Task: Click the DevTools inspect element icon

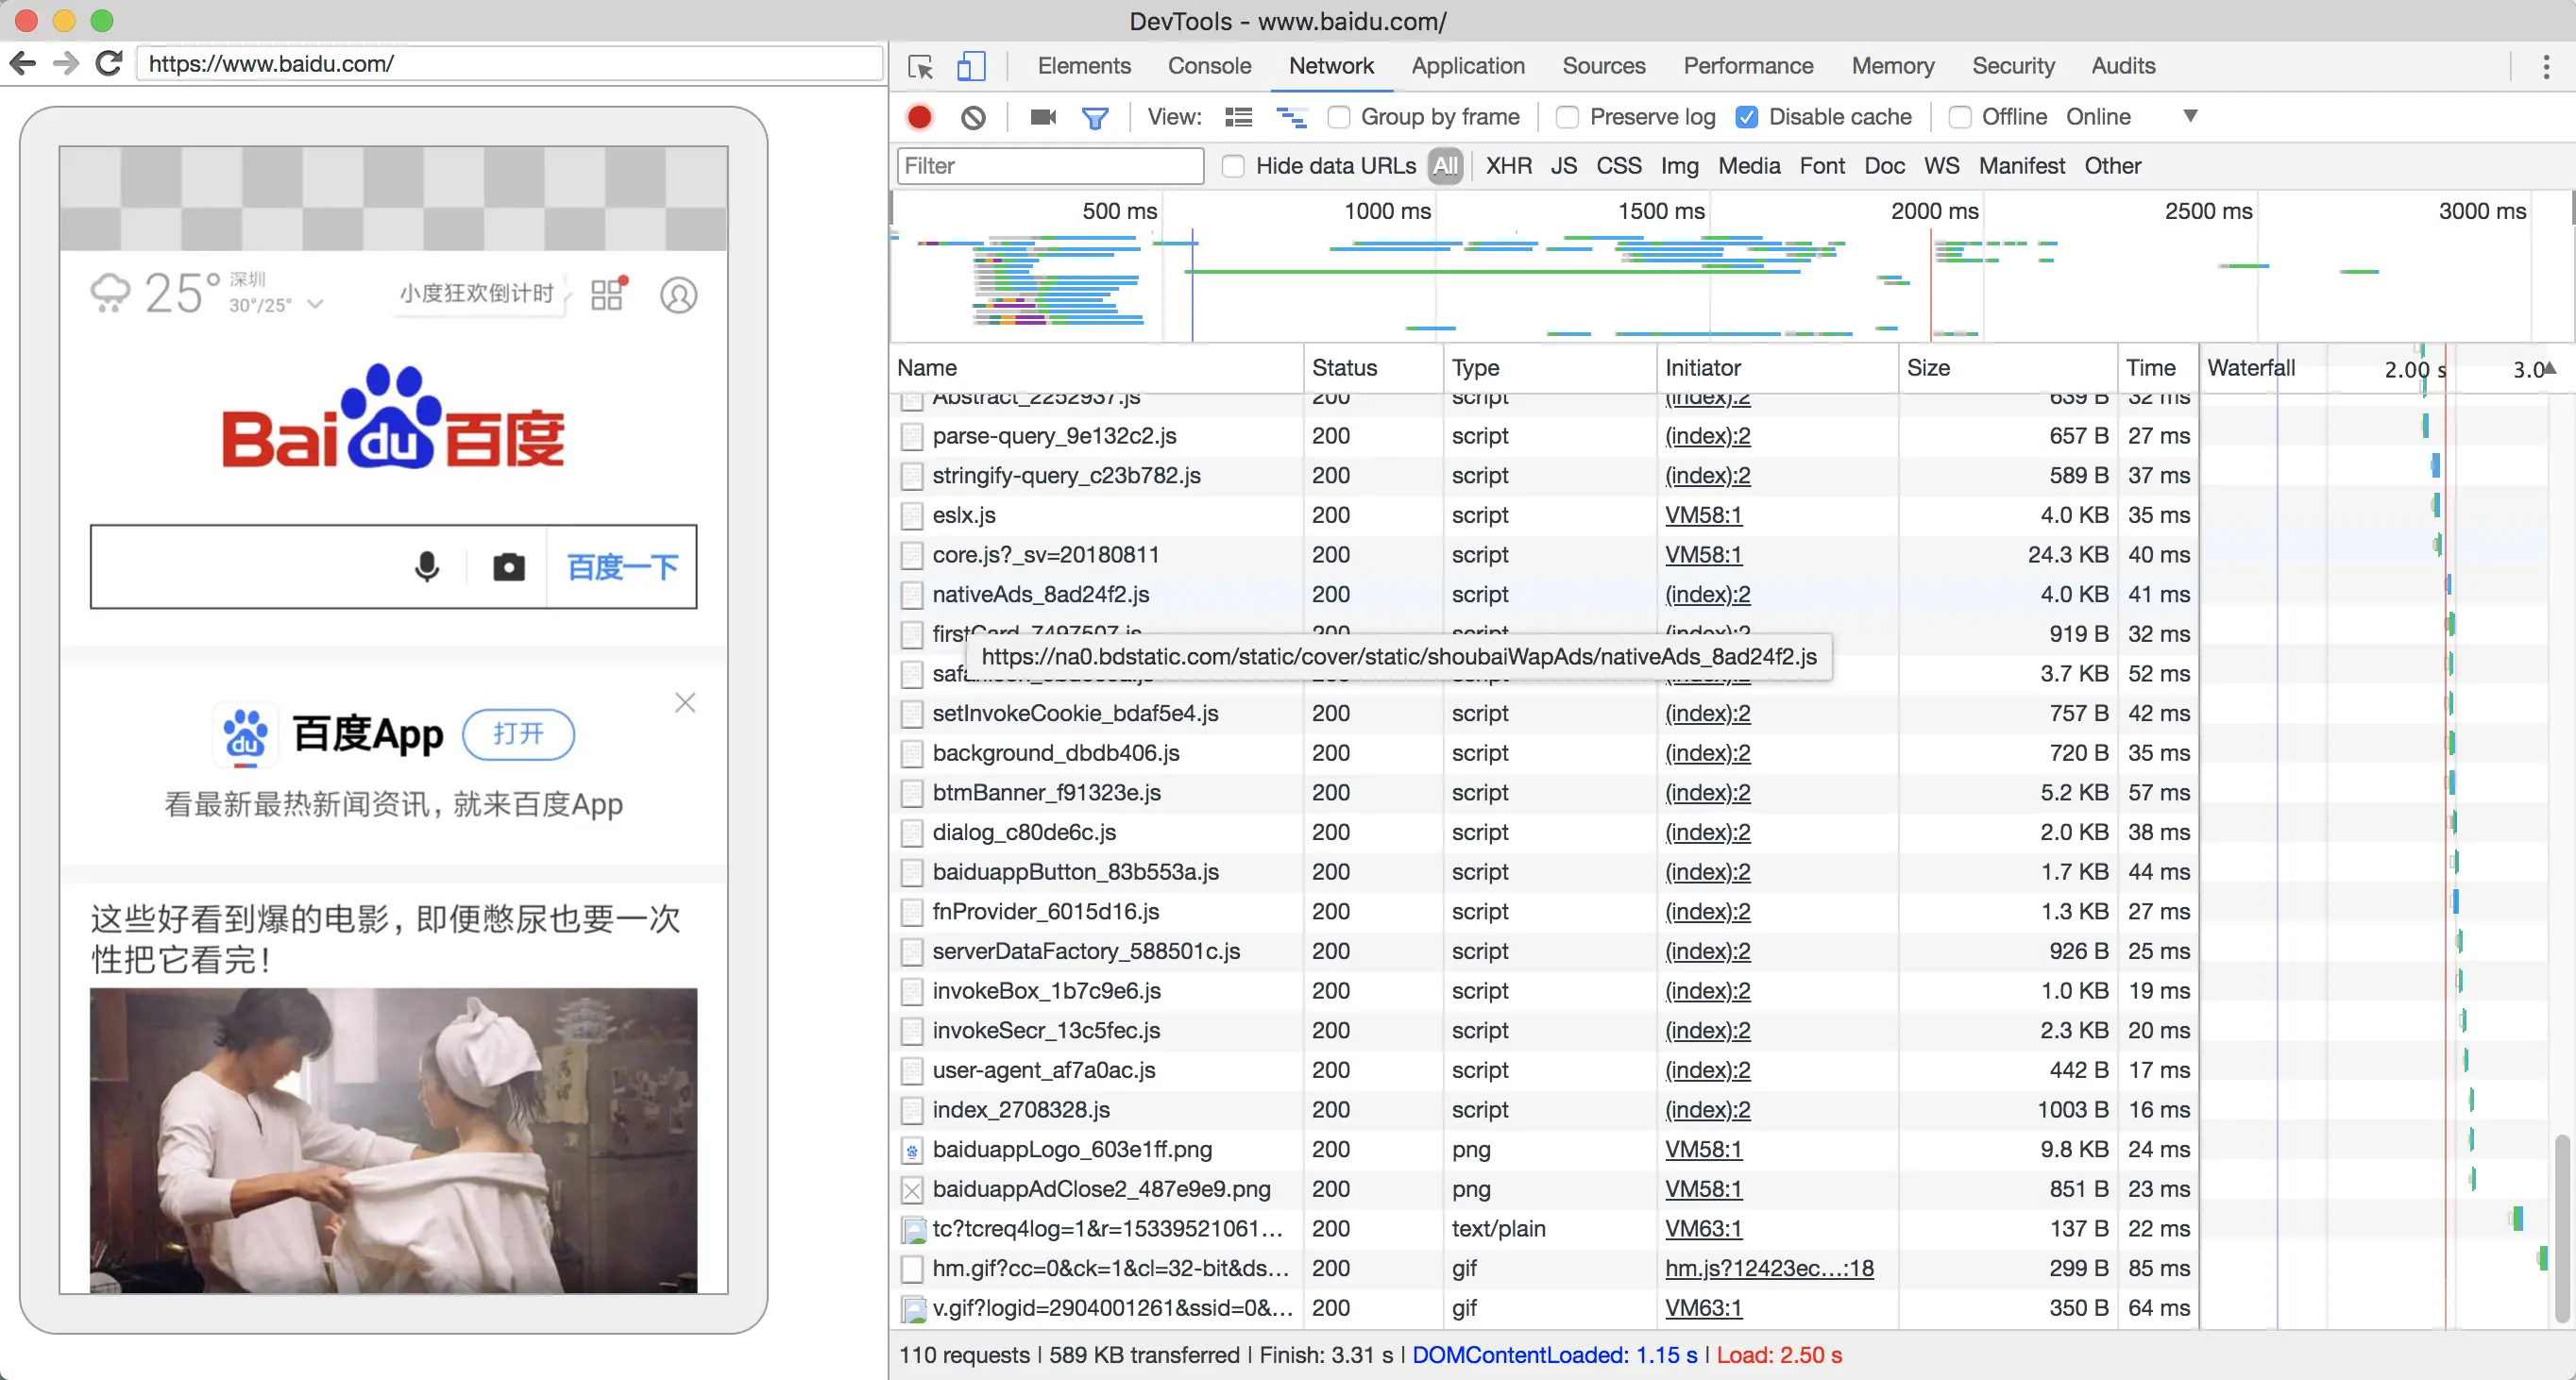Action: pos(920,66)
